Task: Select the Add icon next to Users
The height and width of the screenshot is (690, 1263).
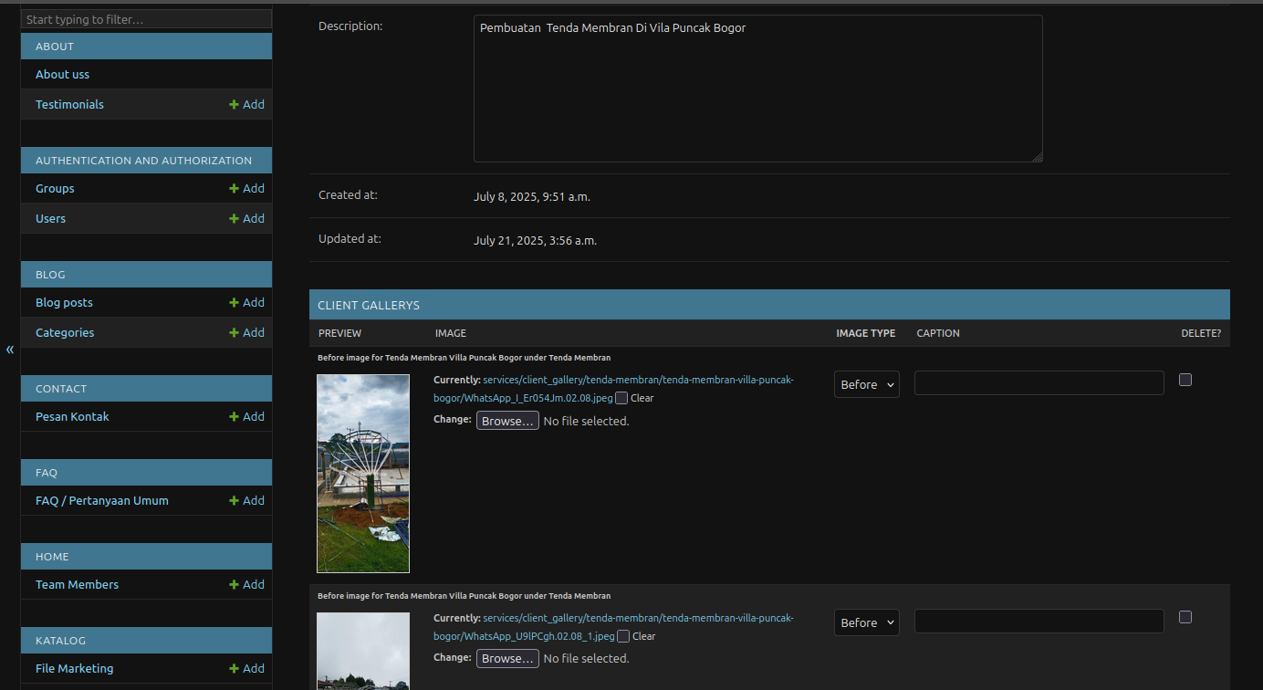Action: coord(246,218)
